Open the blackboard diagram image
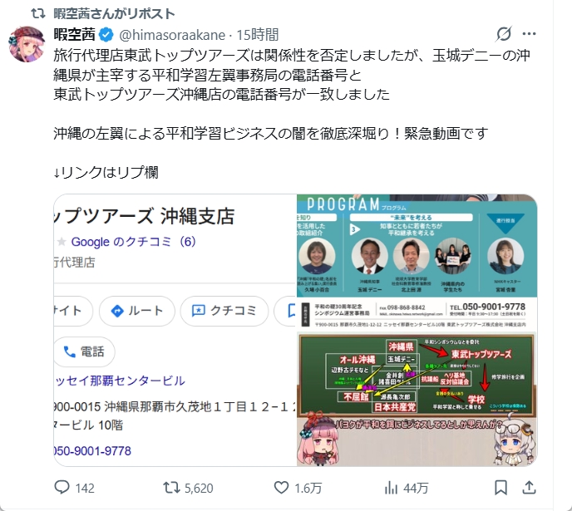This screenshot has height=511, width=572. pos(417,399)
